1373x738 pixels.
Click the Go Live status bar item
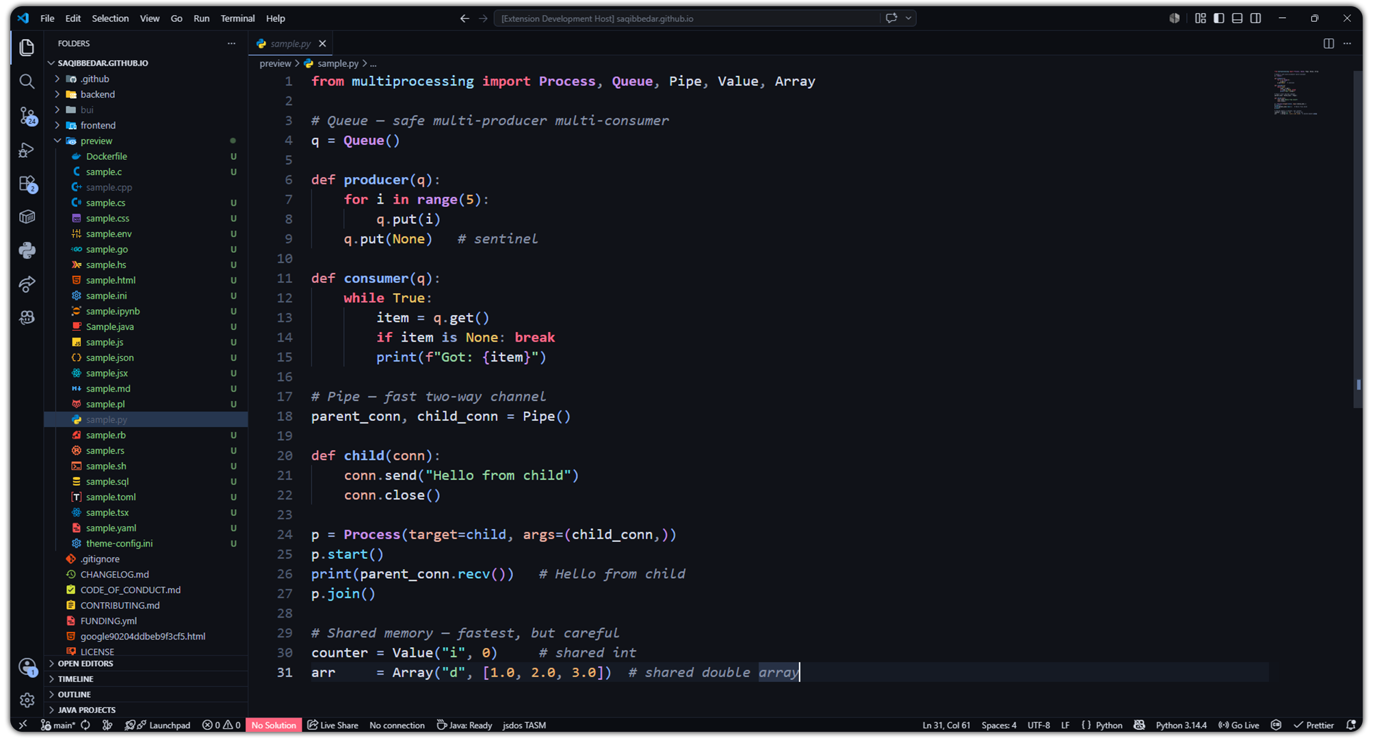point(1238,725)
